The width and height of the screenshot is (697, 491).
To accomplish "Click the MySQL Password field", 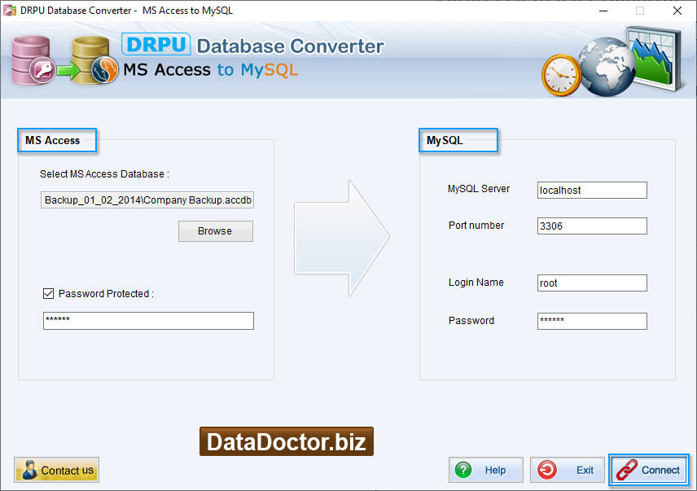I will point(592,321).
